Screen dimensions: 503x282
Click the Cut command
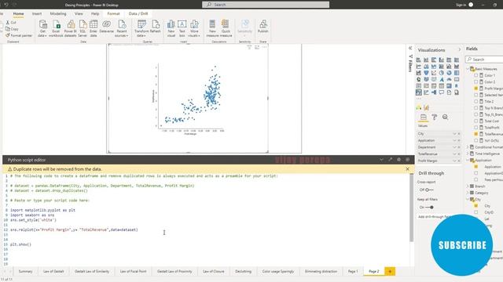pyautogui.click(x=11, y=23)
